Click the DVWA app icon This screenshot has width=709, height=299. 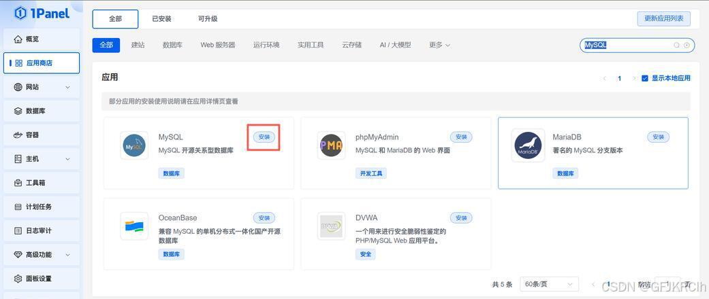pos(332,226)
